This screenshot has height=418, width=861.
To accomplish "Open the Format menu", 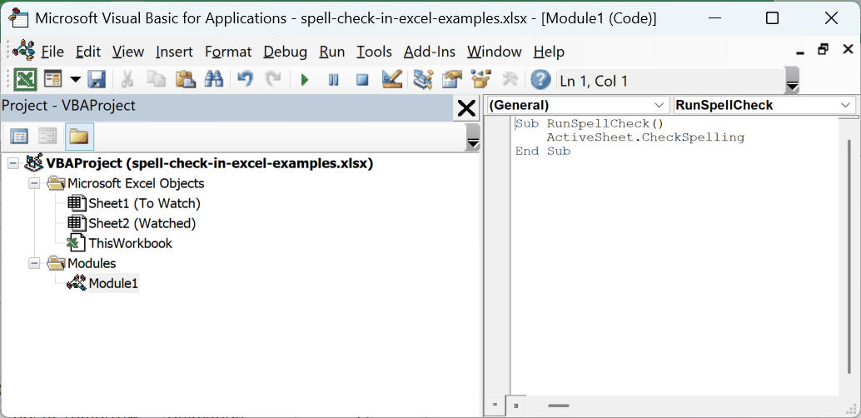I will pos(228,52).
